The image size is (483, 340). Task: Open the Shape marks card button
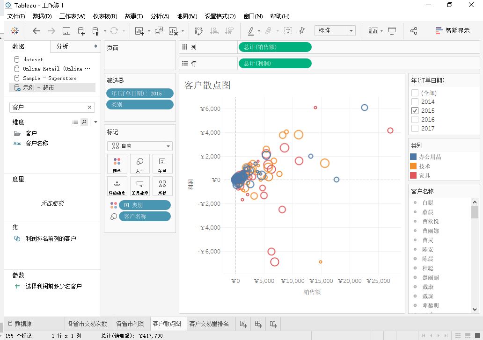point(162,186)
